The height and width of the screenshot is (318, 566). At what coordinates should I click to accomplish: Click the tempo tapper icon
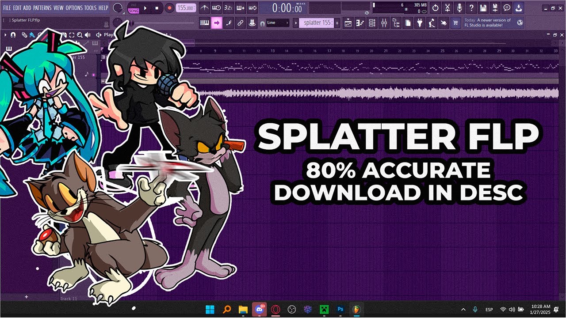click(x=432, y=23)
